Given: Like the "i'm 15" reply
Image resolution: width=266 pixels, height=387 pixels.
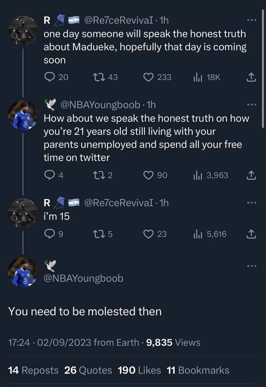Looking at the screenshot, I should 155,234.
